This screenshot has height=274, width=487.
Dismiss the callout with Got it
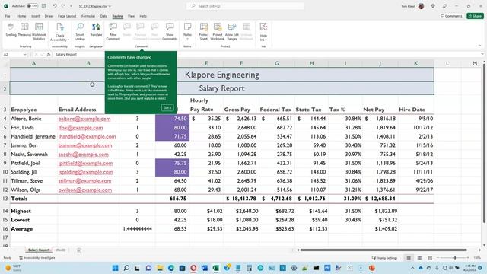167,108
